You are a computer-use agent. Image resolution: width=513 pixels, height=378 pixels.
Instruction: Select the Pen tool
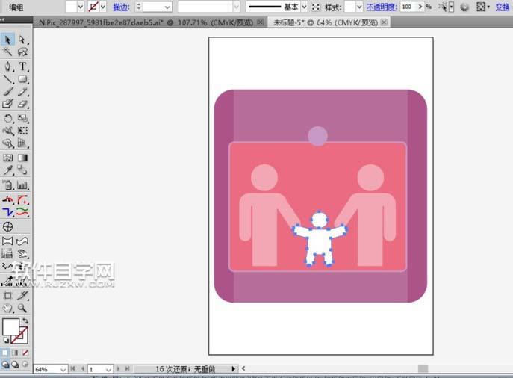point(7,66)
